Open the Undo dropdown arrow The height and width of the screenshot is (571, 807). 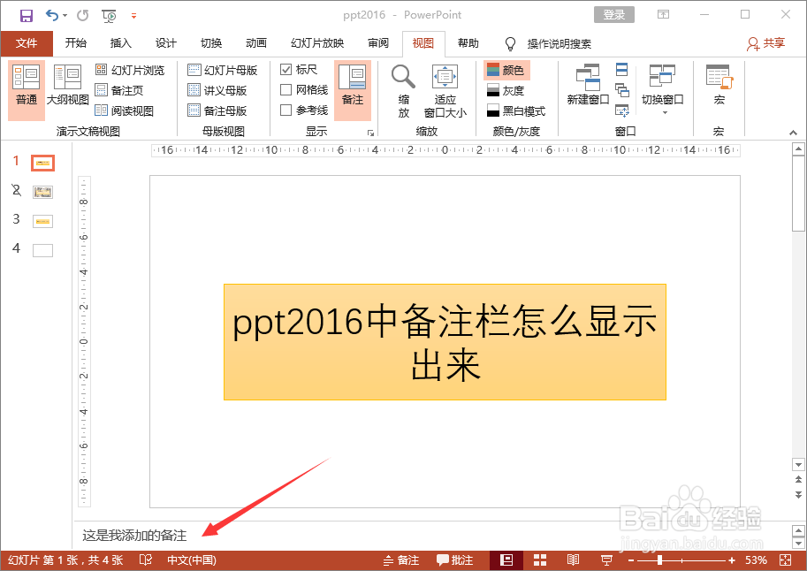(65, 15)
